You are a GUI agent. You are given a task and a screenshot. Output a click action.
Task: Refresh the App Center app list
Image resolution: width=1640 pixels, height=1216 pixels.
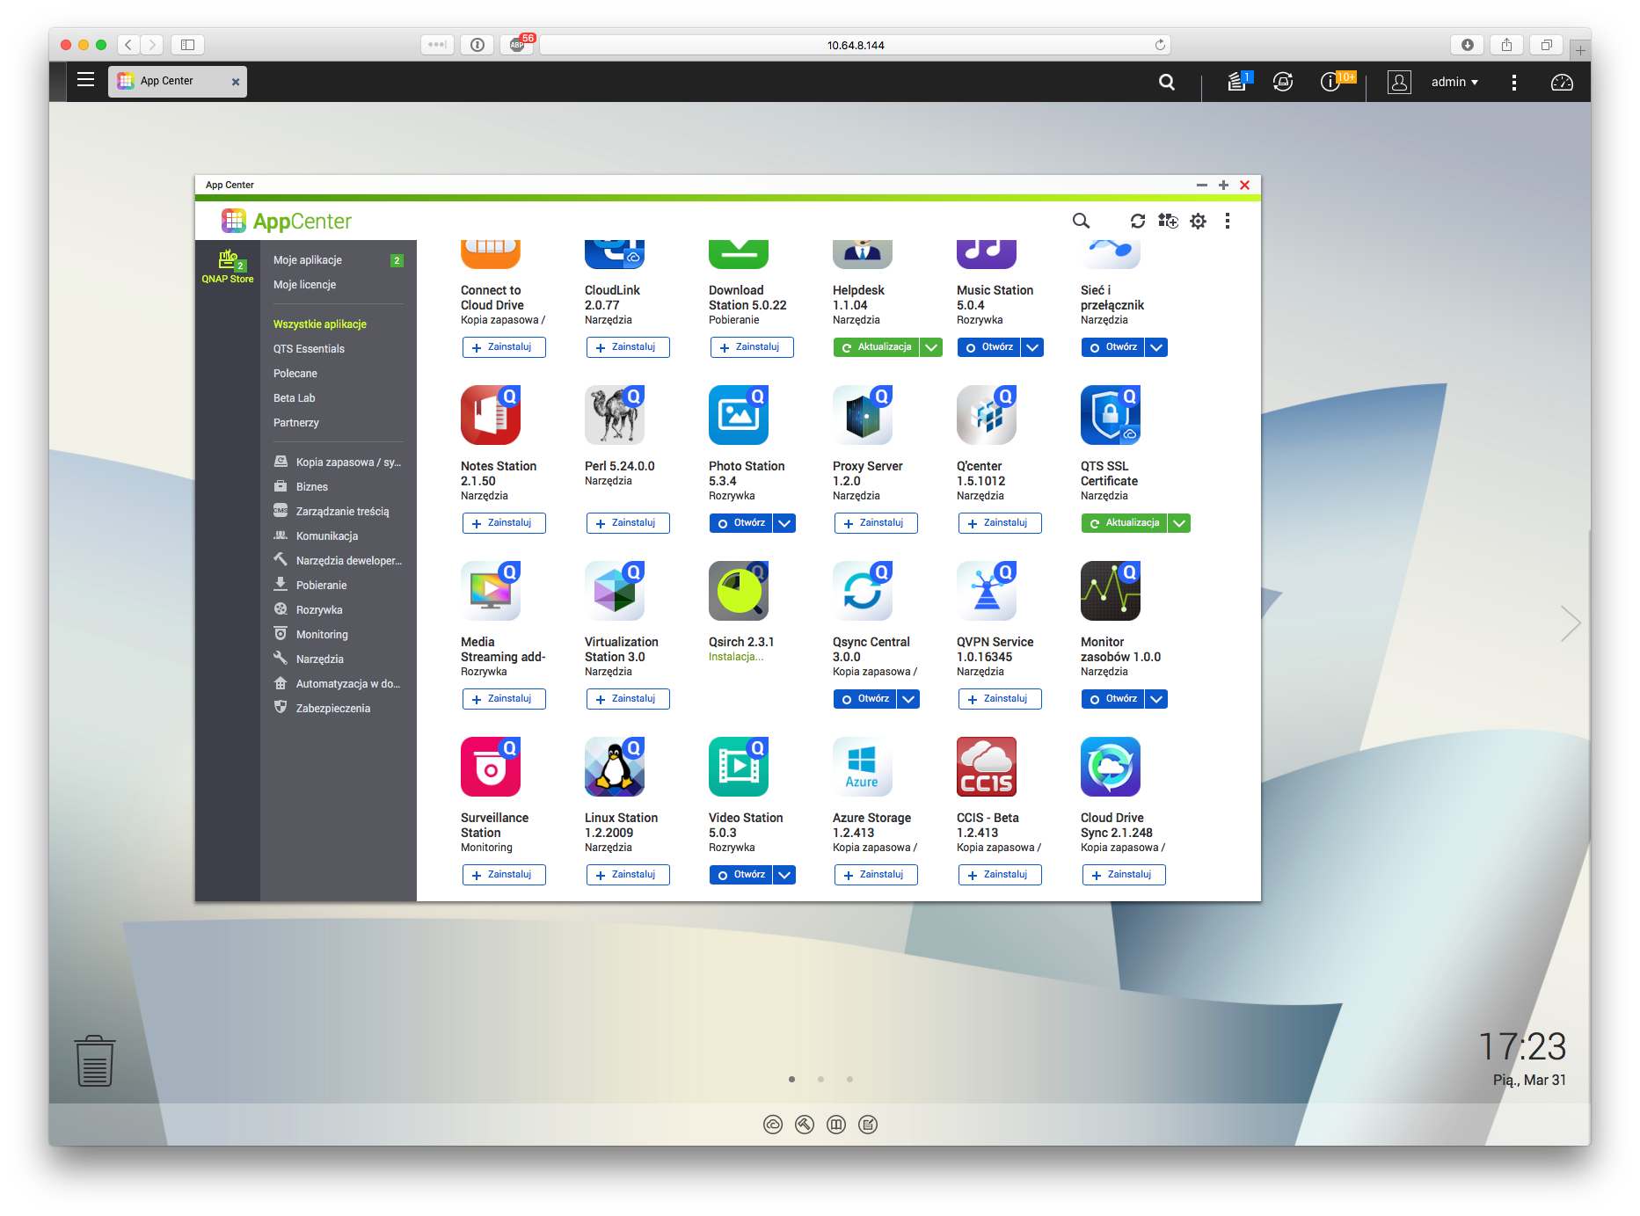click(x=1138, y=221)
